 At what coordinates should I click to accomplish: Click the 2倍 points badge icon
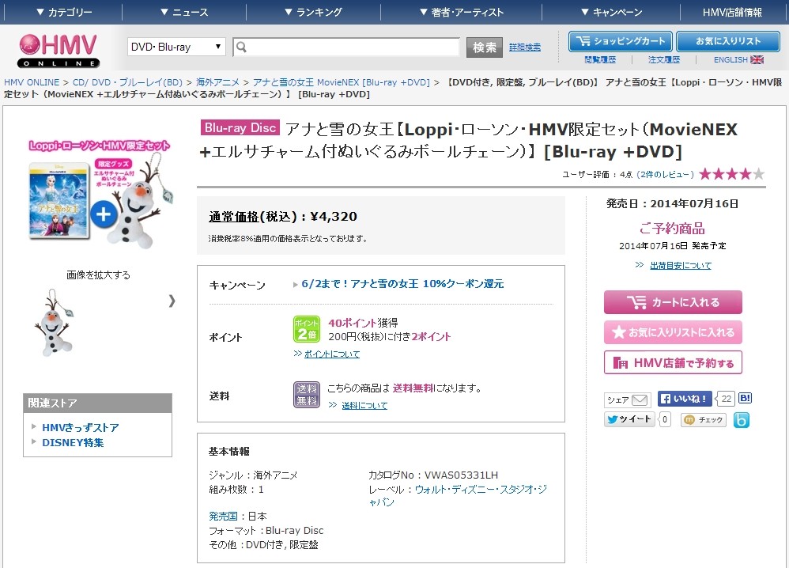(x=307, y=329)
